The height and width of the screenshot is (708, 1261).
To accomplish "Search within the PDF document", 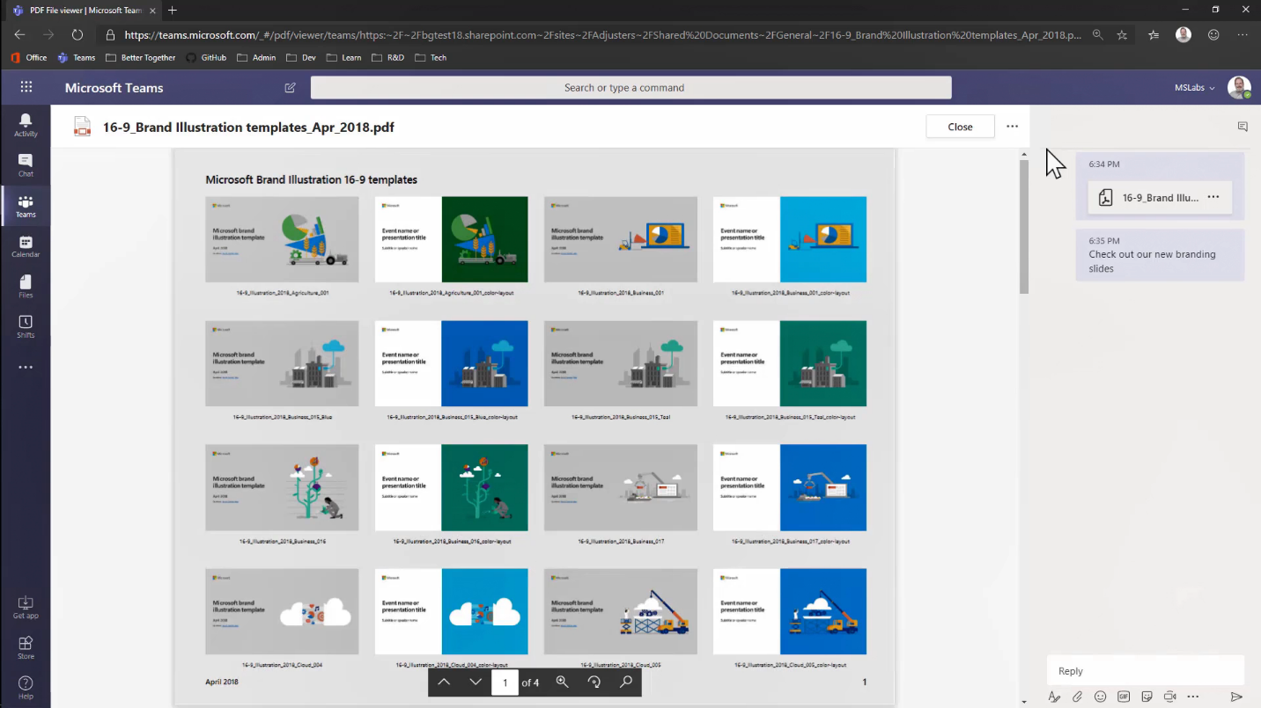I will click(625, 682).
